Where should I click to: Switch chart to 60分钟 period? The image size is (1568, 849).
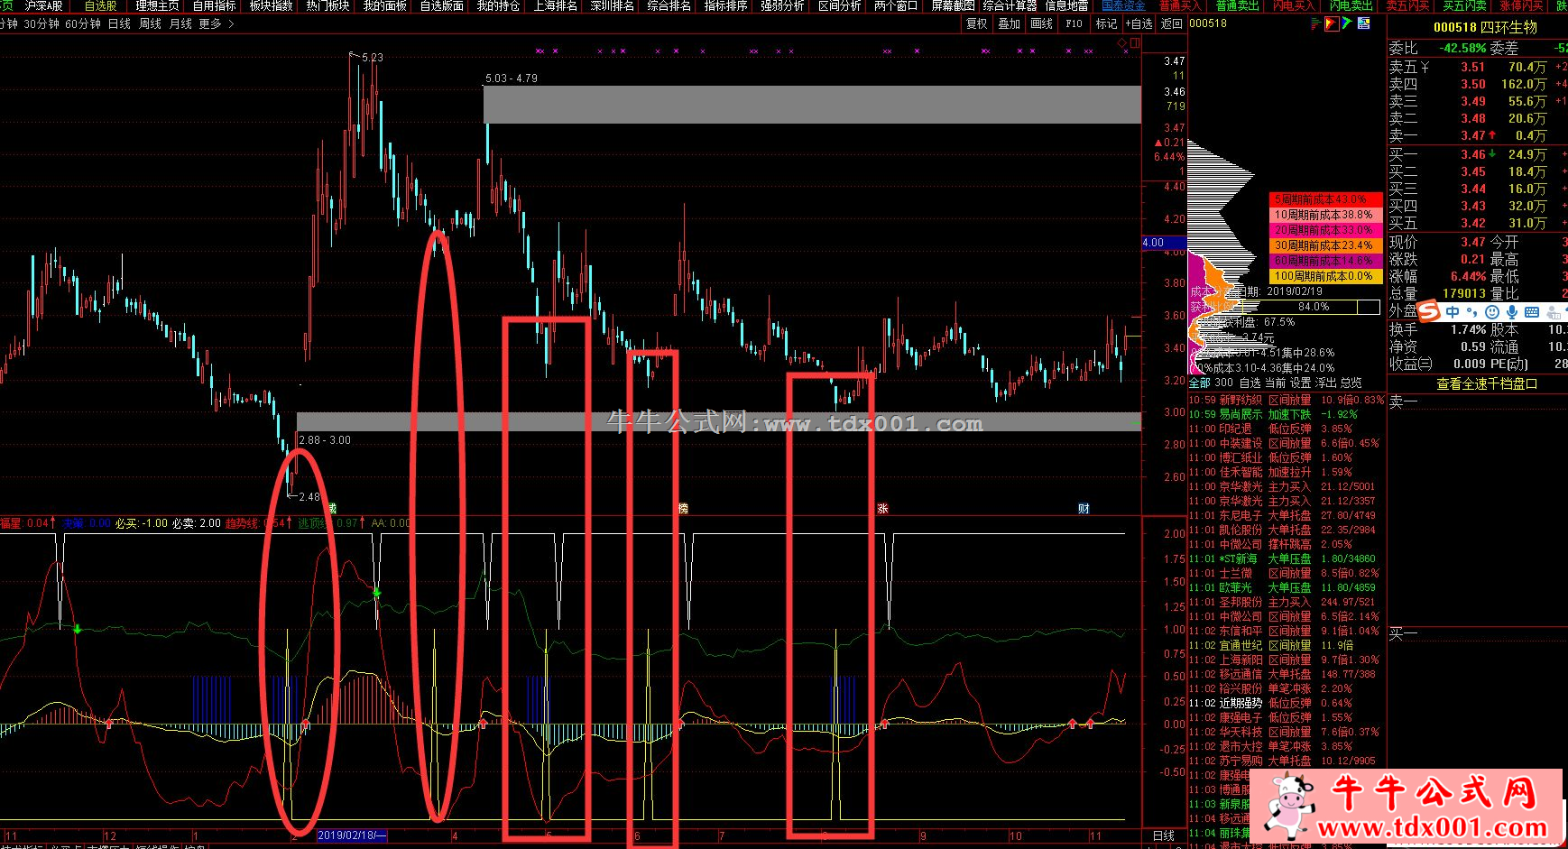(x=83, y=23)
